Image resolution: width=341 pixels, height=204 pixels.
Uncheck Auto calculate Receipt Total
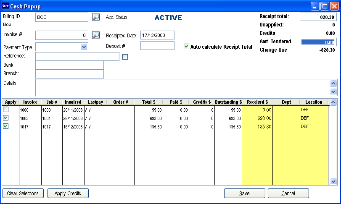(x=187, y=47)
